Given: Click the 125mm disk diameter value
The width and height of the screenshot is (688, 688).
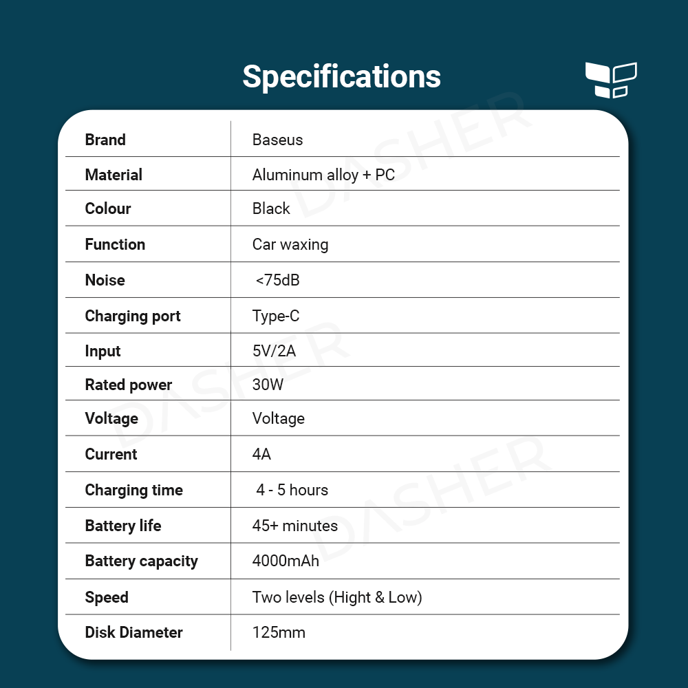Looking at the screenshot, I should pyautogui.click(x=279, y=632).
